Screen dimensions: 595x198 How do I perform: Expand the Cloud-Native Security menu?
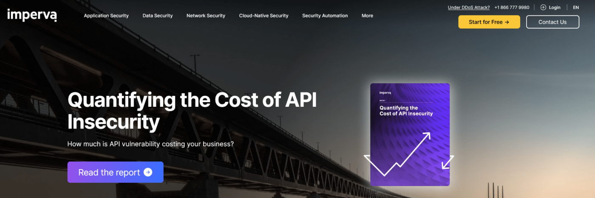click(x=263, y=16)
